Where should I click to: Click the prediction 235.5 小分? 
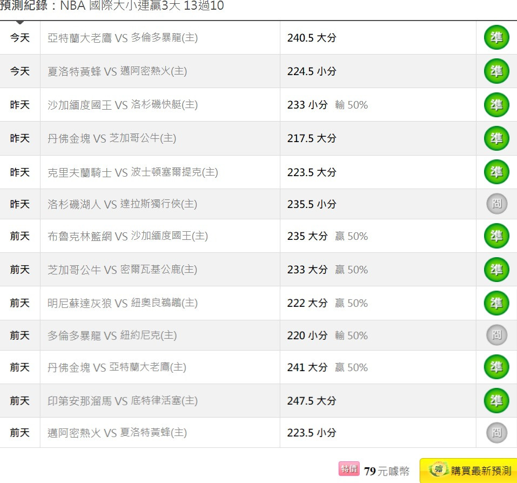[312, 204]
